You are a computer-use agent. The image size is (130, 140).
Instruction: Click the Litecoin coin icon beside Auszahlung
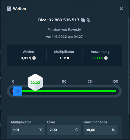(x=106, y=58)
